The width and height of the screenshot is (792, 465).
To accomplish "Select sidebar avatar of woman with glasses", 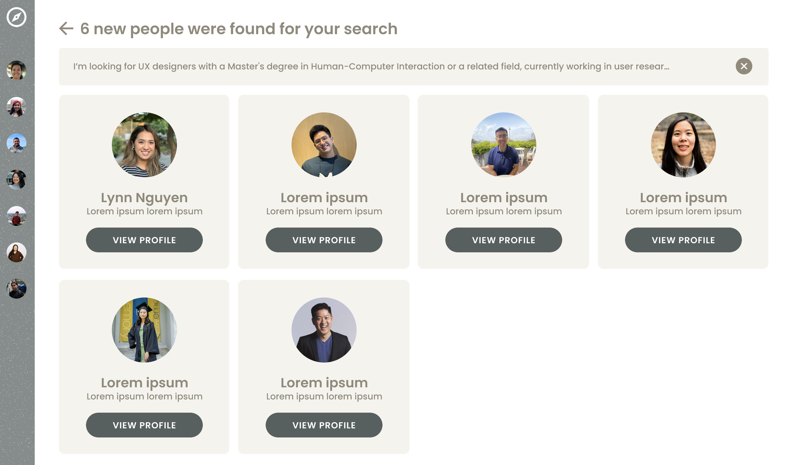I will click(x=16, y=180).
